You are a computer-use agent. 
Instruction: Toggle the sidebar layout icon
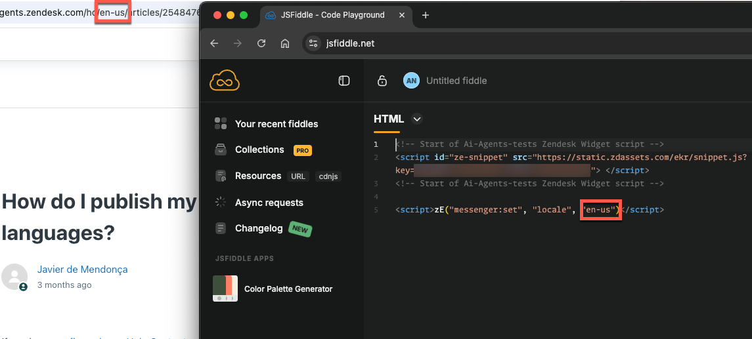click(343, 81)
